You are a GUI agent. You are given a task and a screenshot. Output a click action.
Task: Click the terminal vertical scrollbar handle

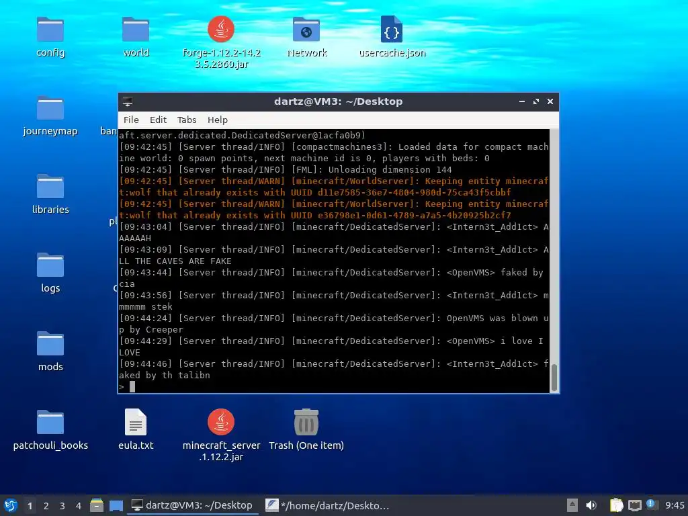(554, 378)
